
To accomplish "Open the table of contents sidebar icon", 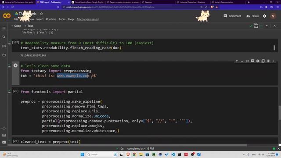I will pyautogui.click(x=4, y=28).
